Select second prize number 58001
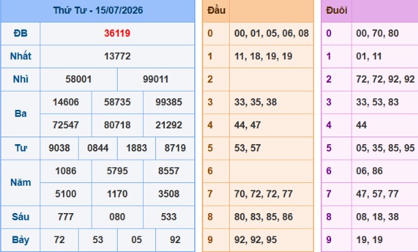Image resolution: width=418 pixels, height=252 pixels. pyautogui.click(x=79, y=79)
